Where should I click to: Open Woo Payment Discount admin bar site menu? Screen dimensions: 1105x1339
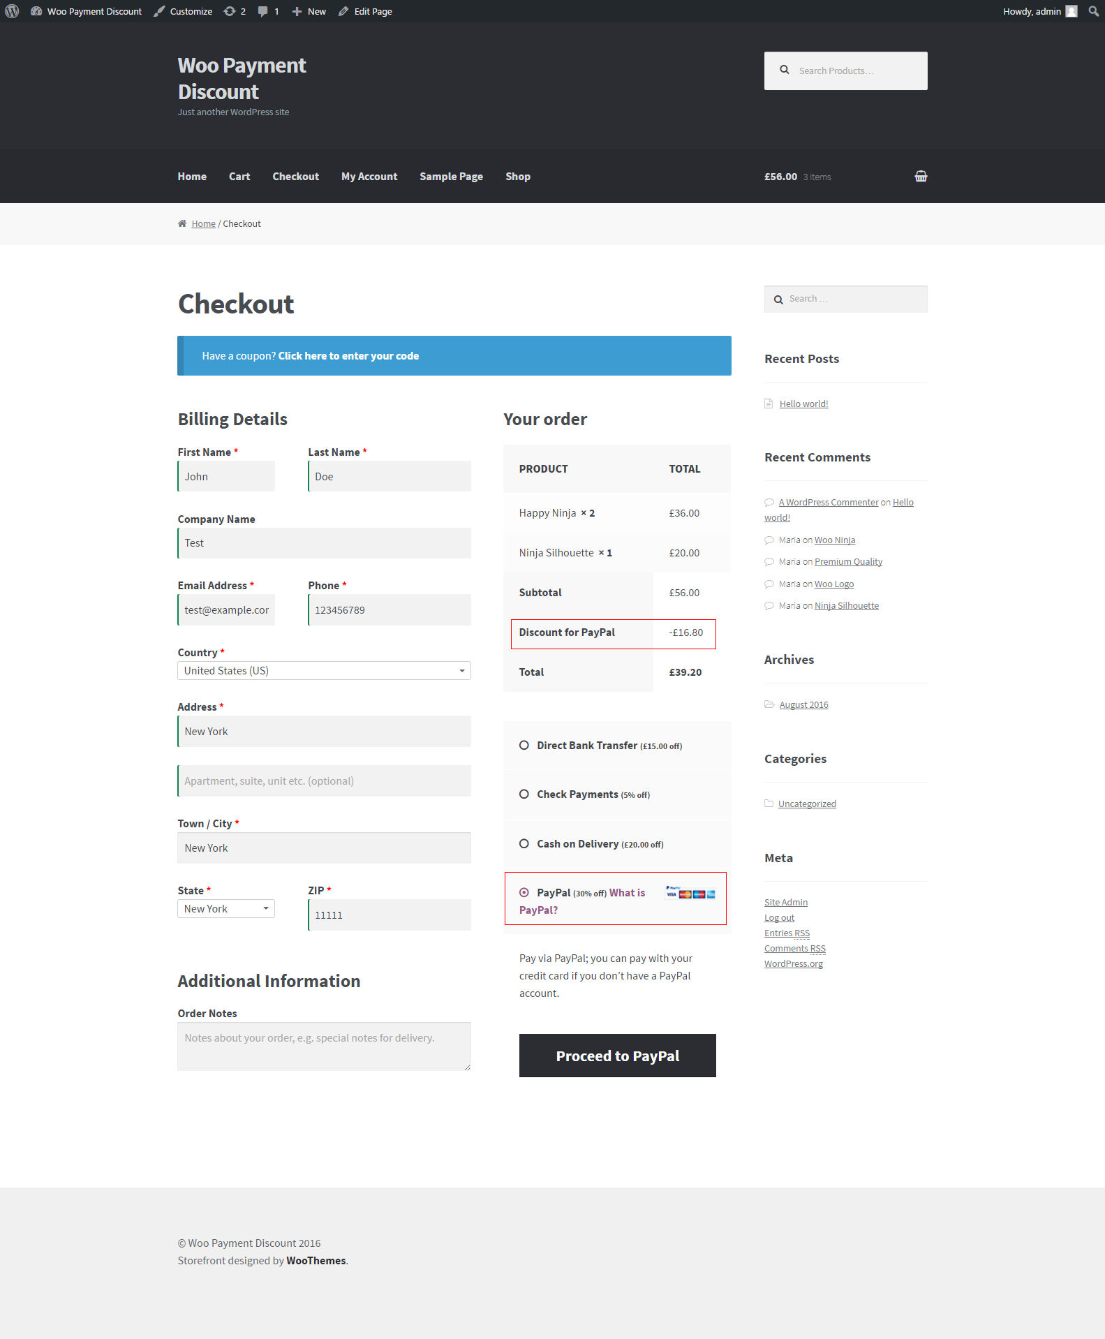click(87, 11)
